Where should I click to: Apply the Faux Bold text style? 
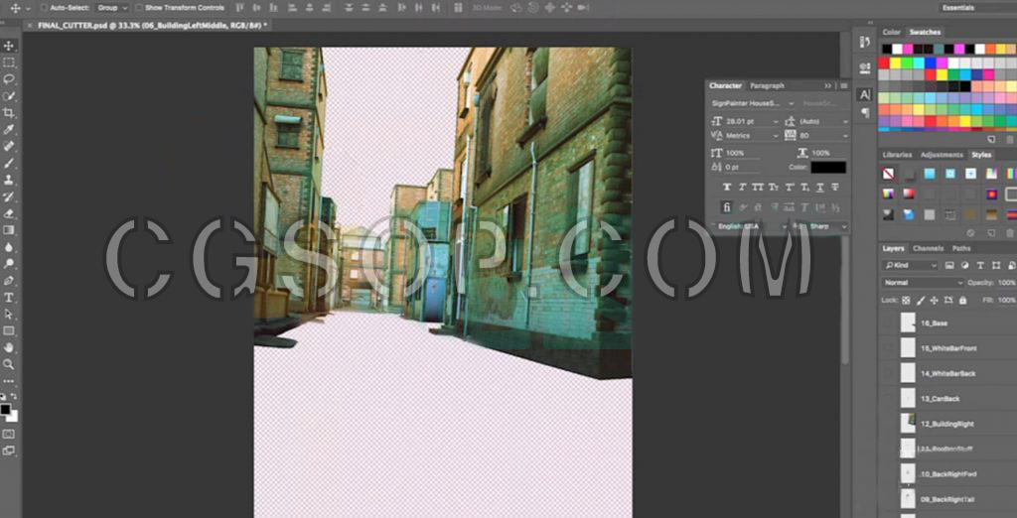(727, 187)
